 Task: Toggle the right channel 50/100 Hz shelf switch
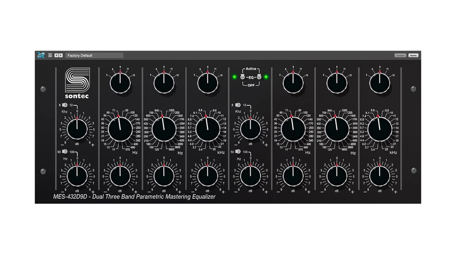point(238,151)
